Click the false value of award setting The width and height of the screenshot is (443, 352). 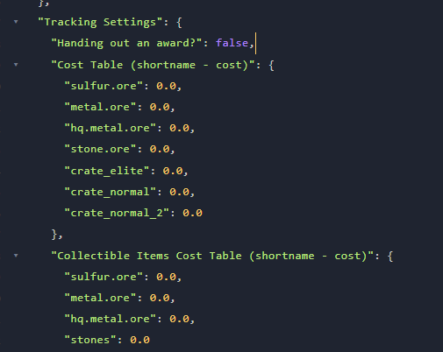point(232,43)
